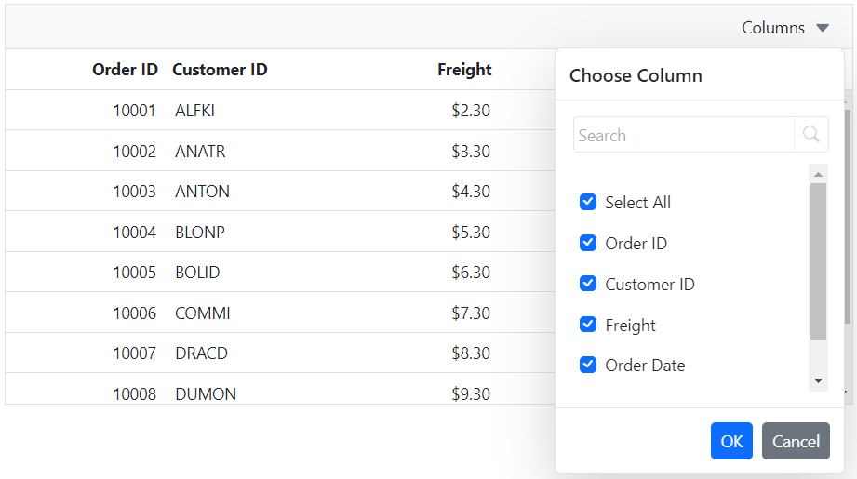Viewport: 857px width, 479px height.
Task: Open the Columns toolbar menu
Action: 784,28
